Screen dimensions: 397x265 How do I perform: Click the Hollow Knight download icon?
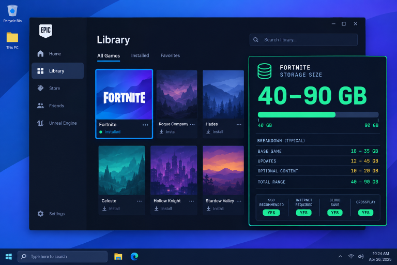157,209
